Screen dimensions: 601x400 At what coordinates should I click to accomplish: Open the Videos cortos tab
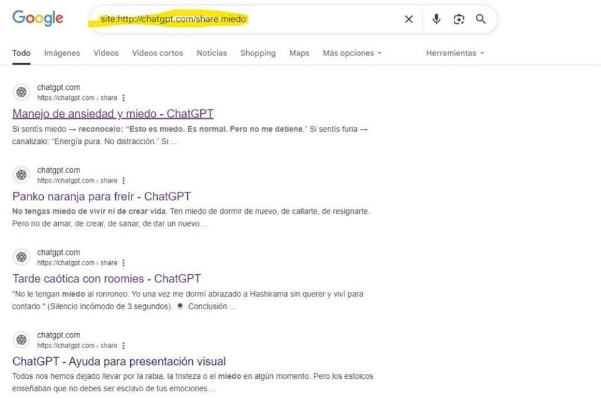(x=158, y=53)
